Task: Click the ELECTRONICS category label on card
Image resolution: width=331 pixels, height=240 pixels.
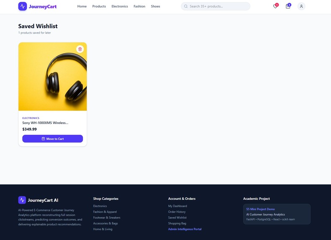Action: pyautogui.click(x=31, y=118)
